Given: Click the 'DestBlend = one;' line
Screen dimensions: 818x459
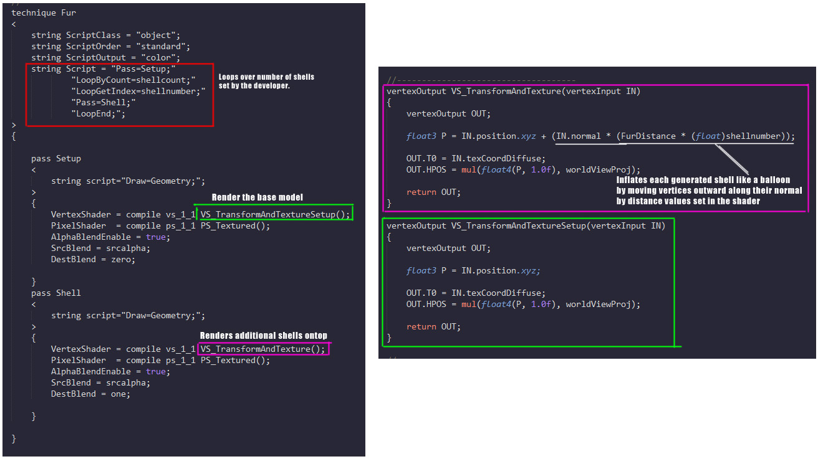Looking at the screenshot, I should (90, 394).
